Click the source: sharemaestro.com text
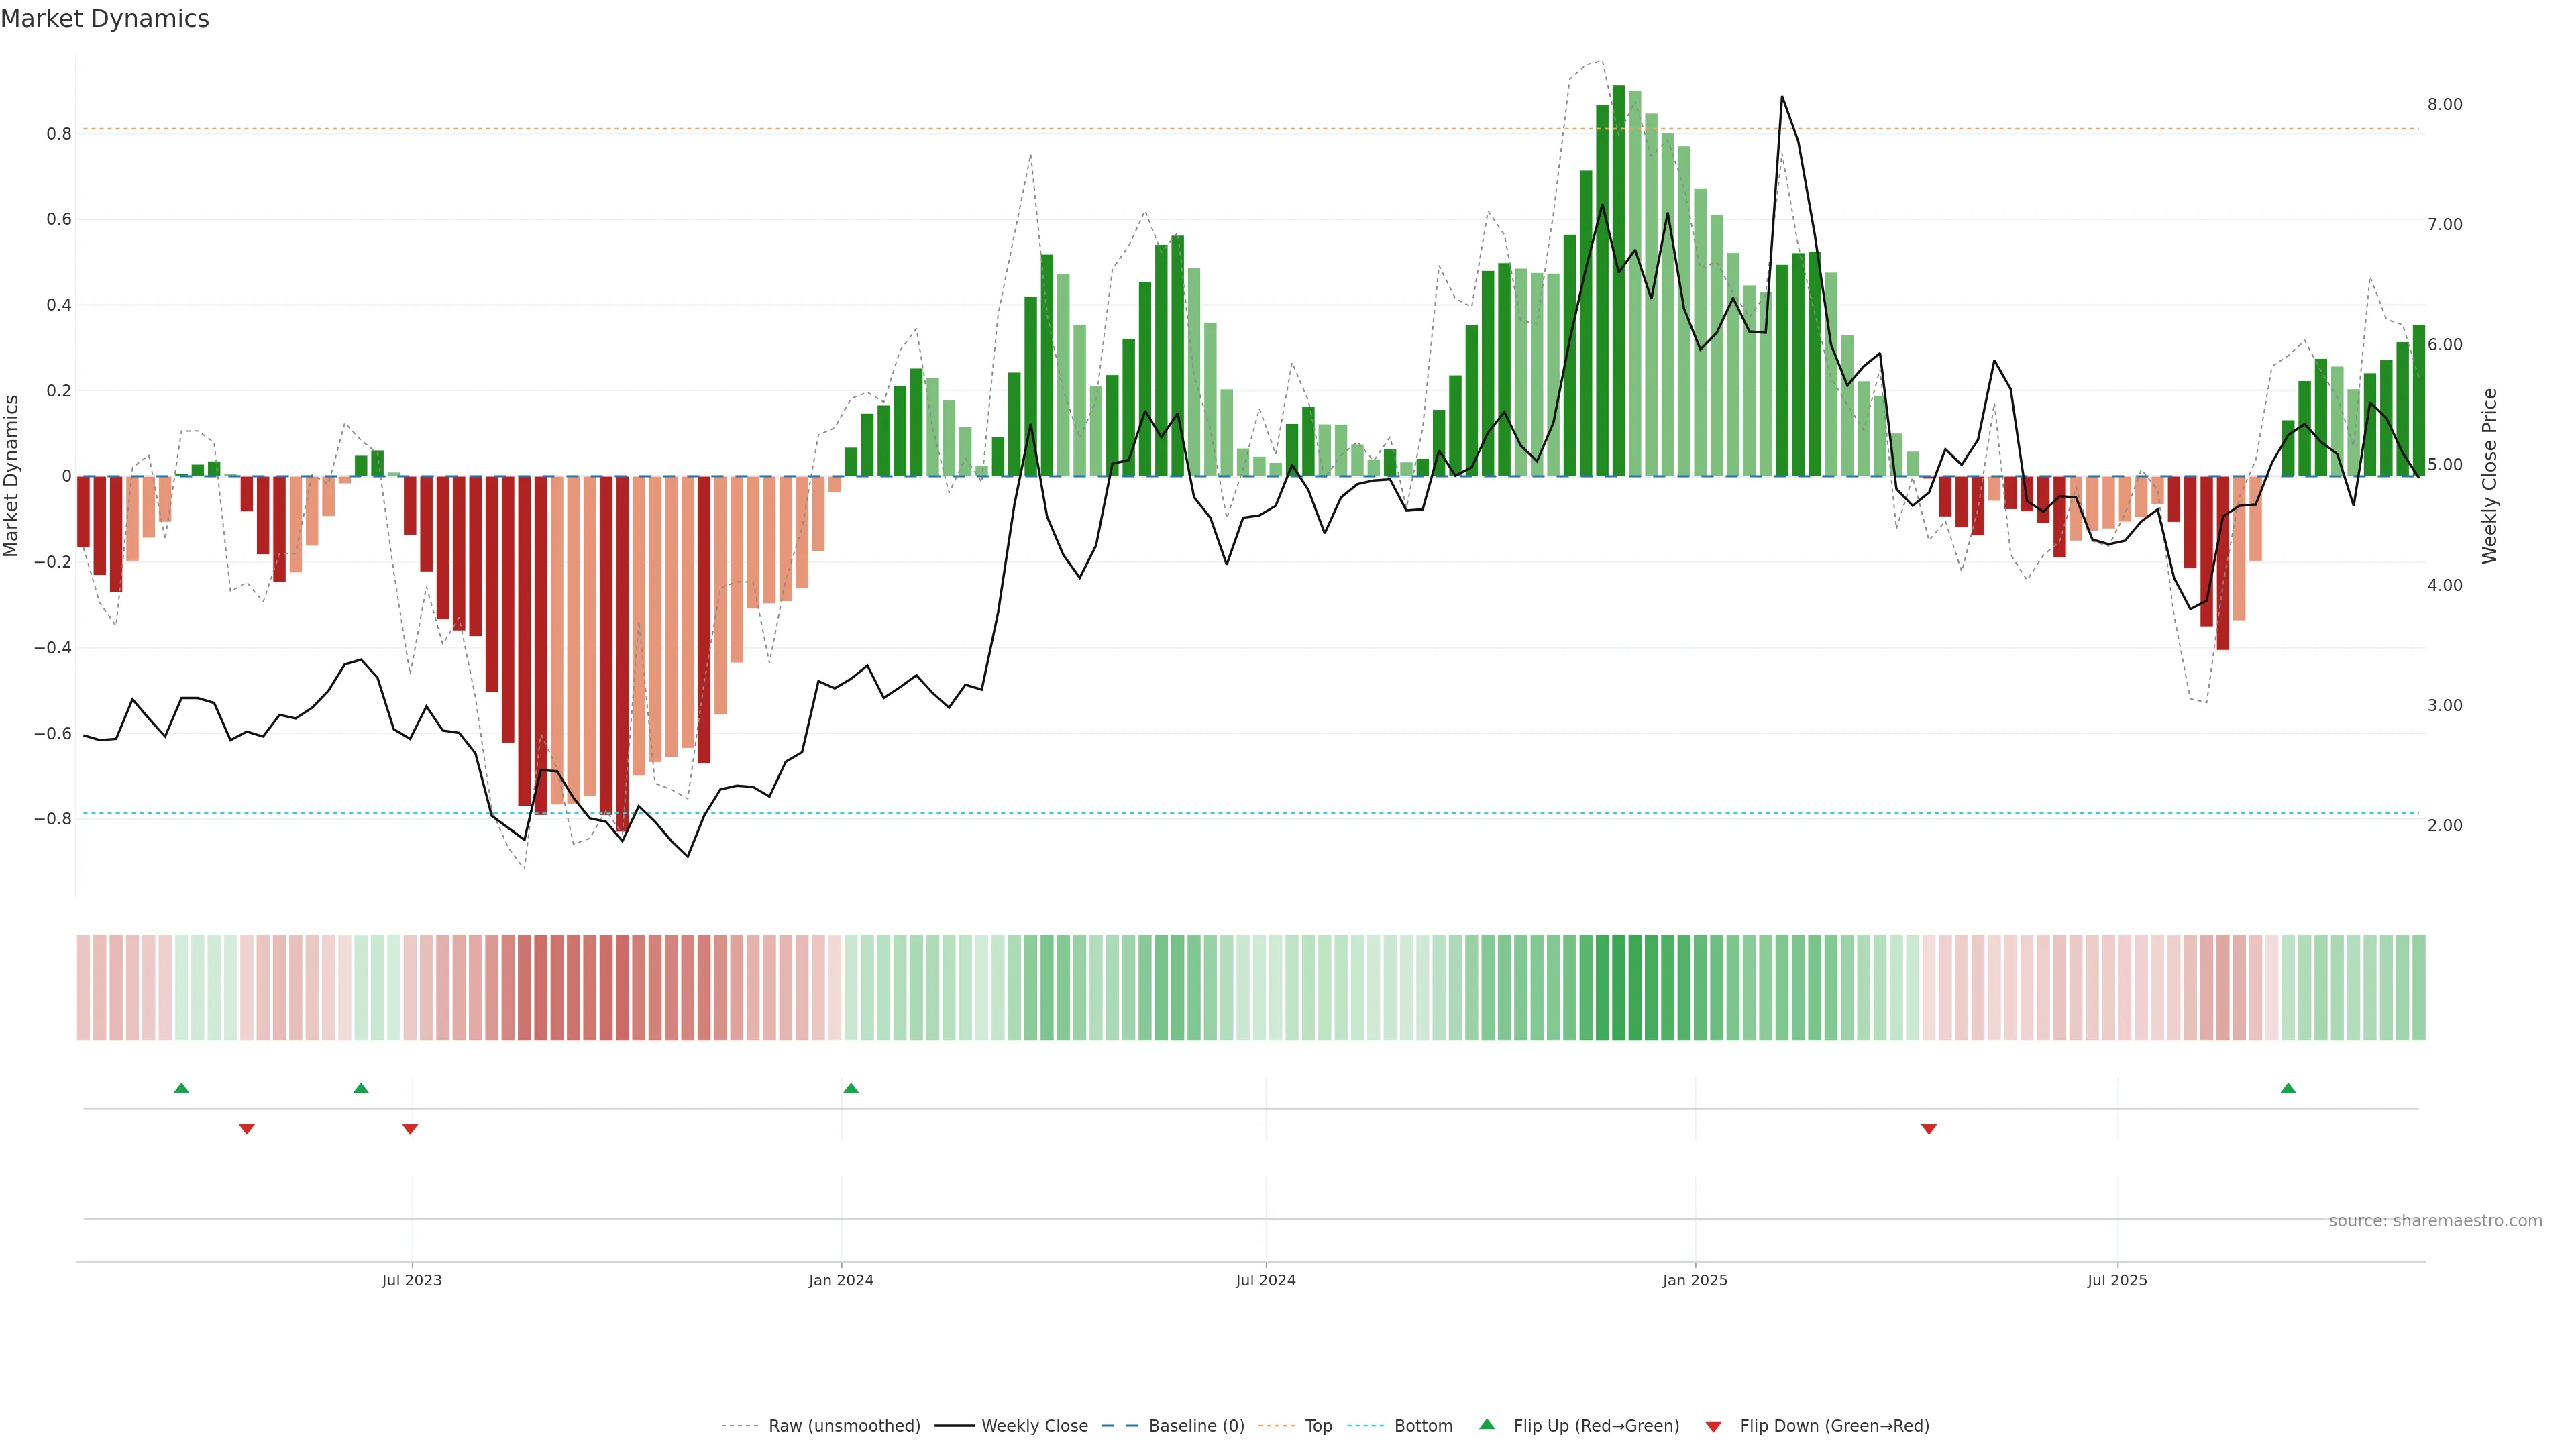 click(2435, 1221)
